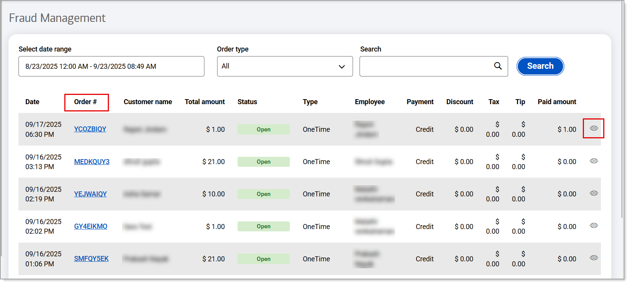The width and height of the screenshot is (629, 284).
Task: Click the vertical scrollbar on the right edge
Action: coord(621,110)
